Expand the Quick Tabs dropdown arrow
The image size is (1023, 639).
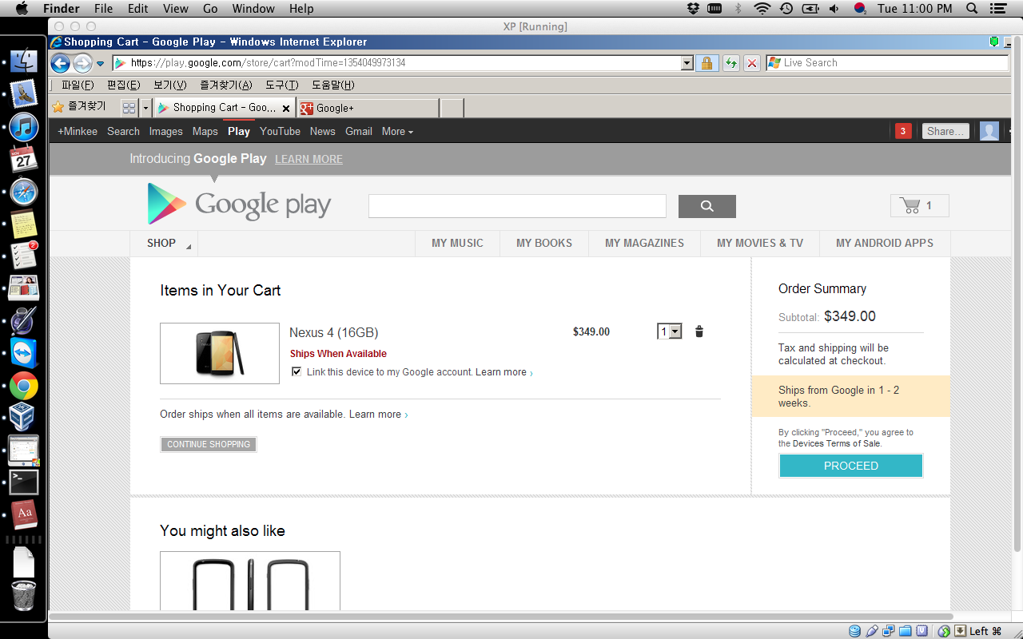(x=145, y=108)
